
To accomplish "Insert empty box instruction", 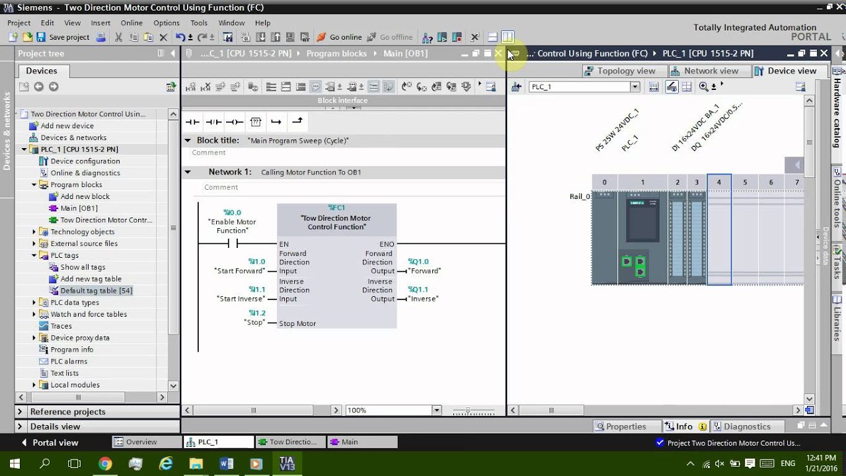I will 256,122.
